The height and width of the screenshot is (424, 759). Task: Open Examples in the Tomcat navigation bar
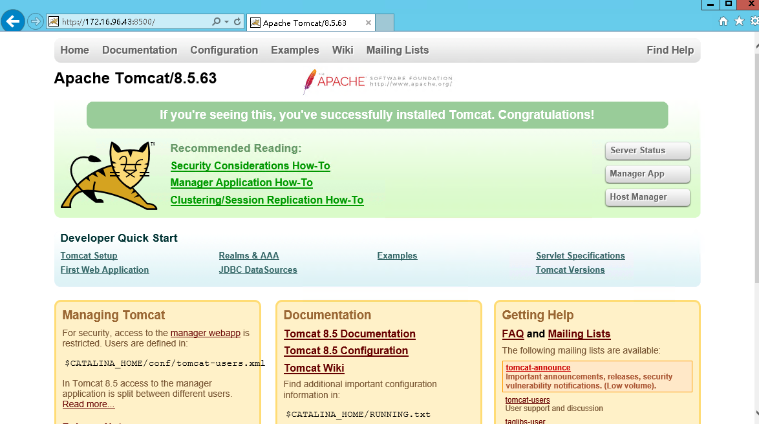(x=295, y=50)
